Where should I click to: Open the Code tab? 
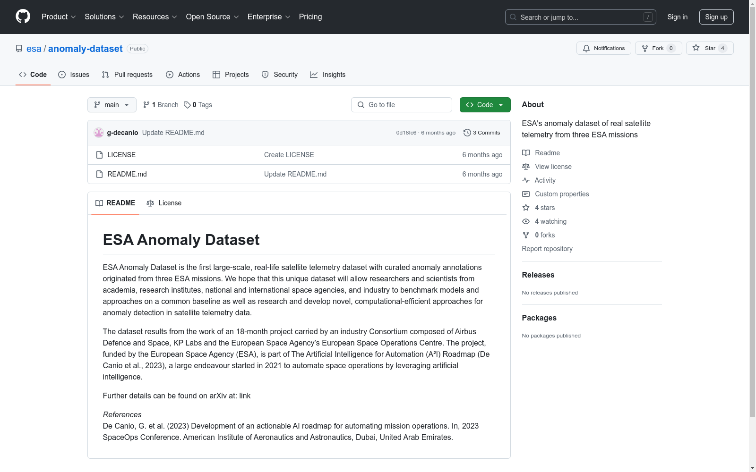(x=33, y=75)
